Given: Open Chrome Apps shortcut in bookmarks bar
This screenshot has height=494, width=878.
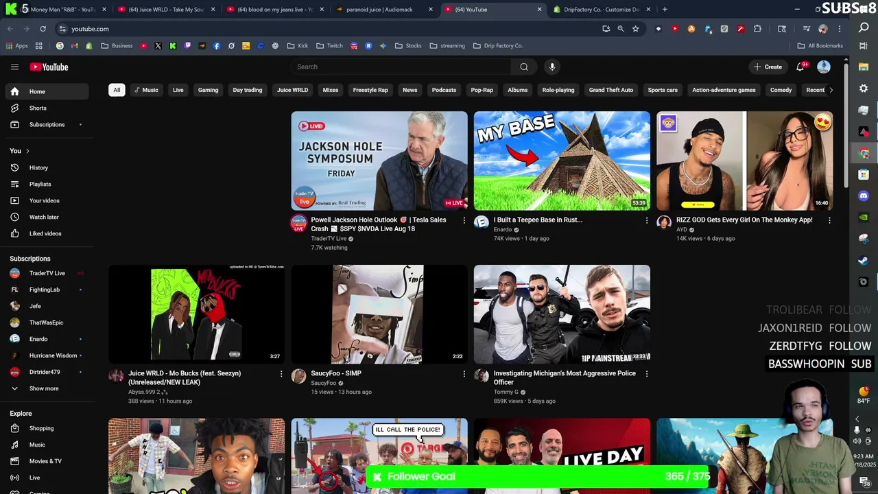Looking at the screenshot, I should [17, 46].
